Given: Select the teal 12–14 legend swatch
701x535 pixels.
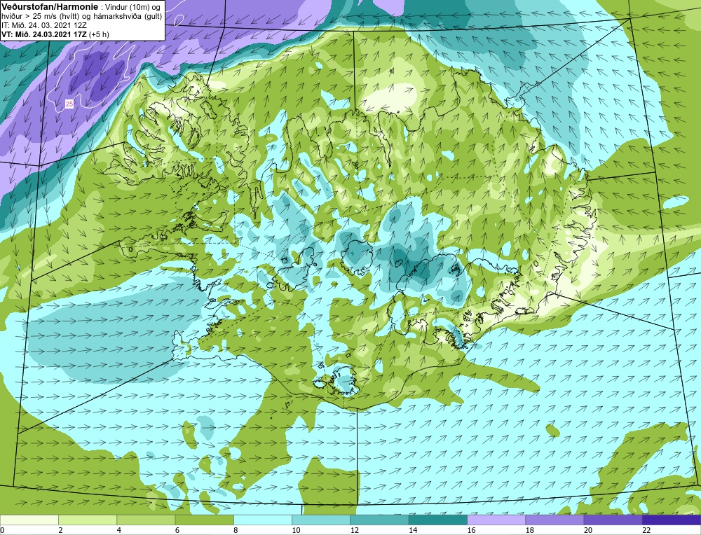Looking at the screenshot, I should (379, 520).
